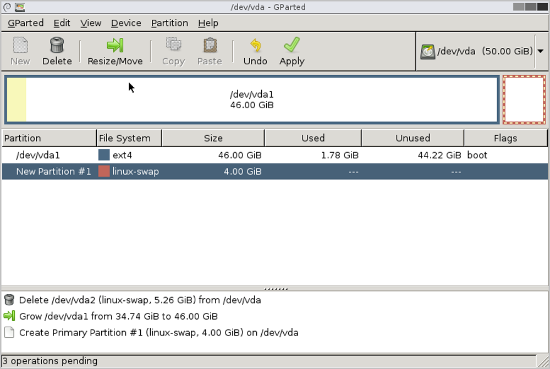
Task: Open the GParted menu
Action: tap(26, 23)
